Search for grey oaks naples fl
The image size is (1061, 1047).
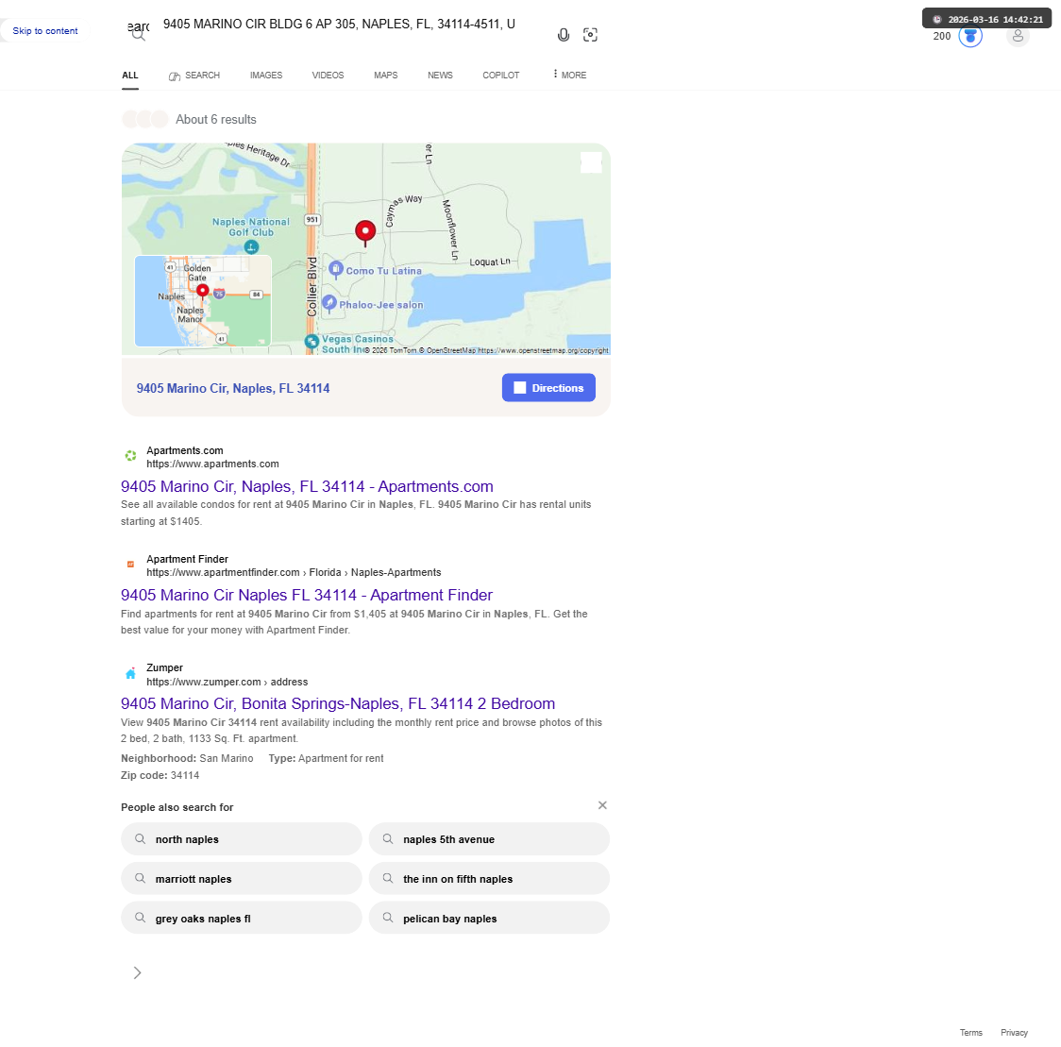click(242, 919)
